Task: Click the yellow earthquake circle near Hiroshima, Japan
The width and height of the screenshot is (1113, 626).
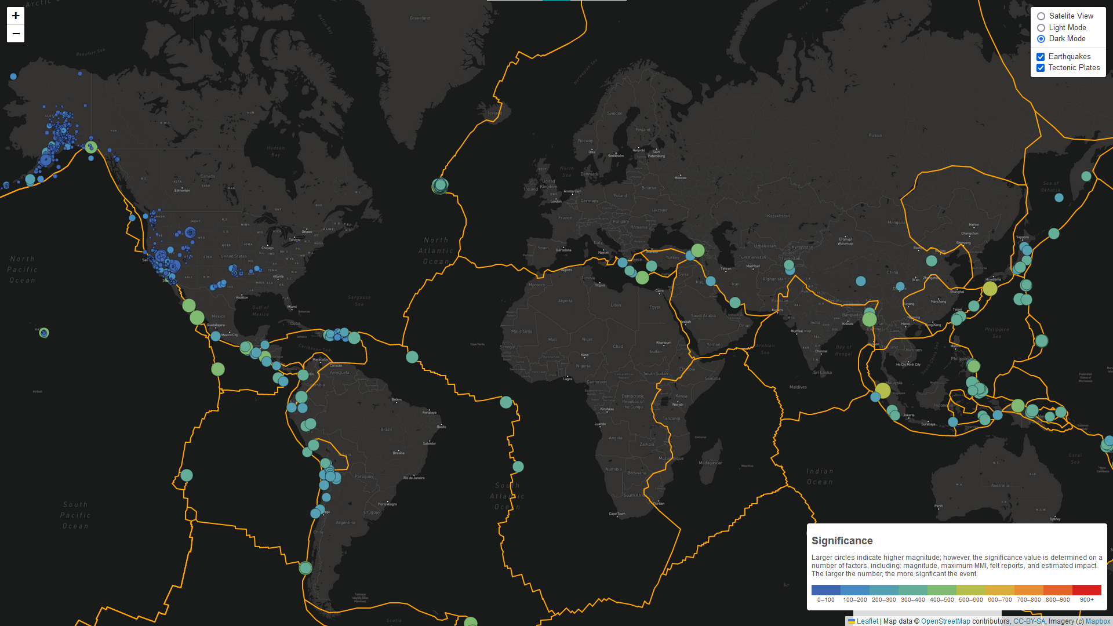Action: [x=990, y=288]
